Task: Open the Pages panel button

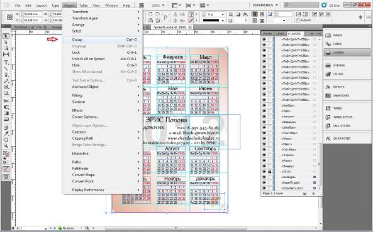Action: click(x=347, y=35)
